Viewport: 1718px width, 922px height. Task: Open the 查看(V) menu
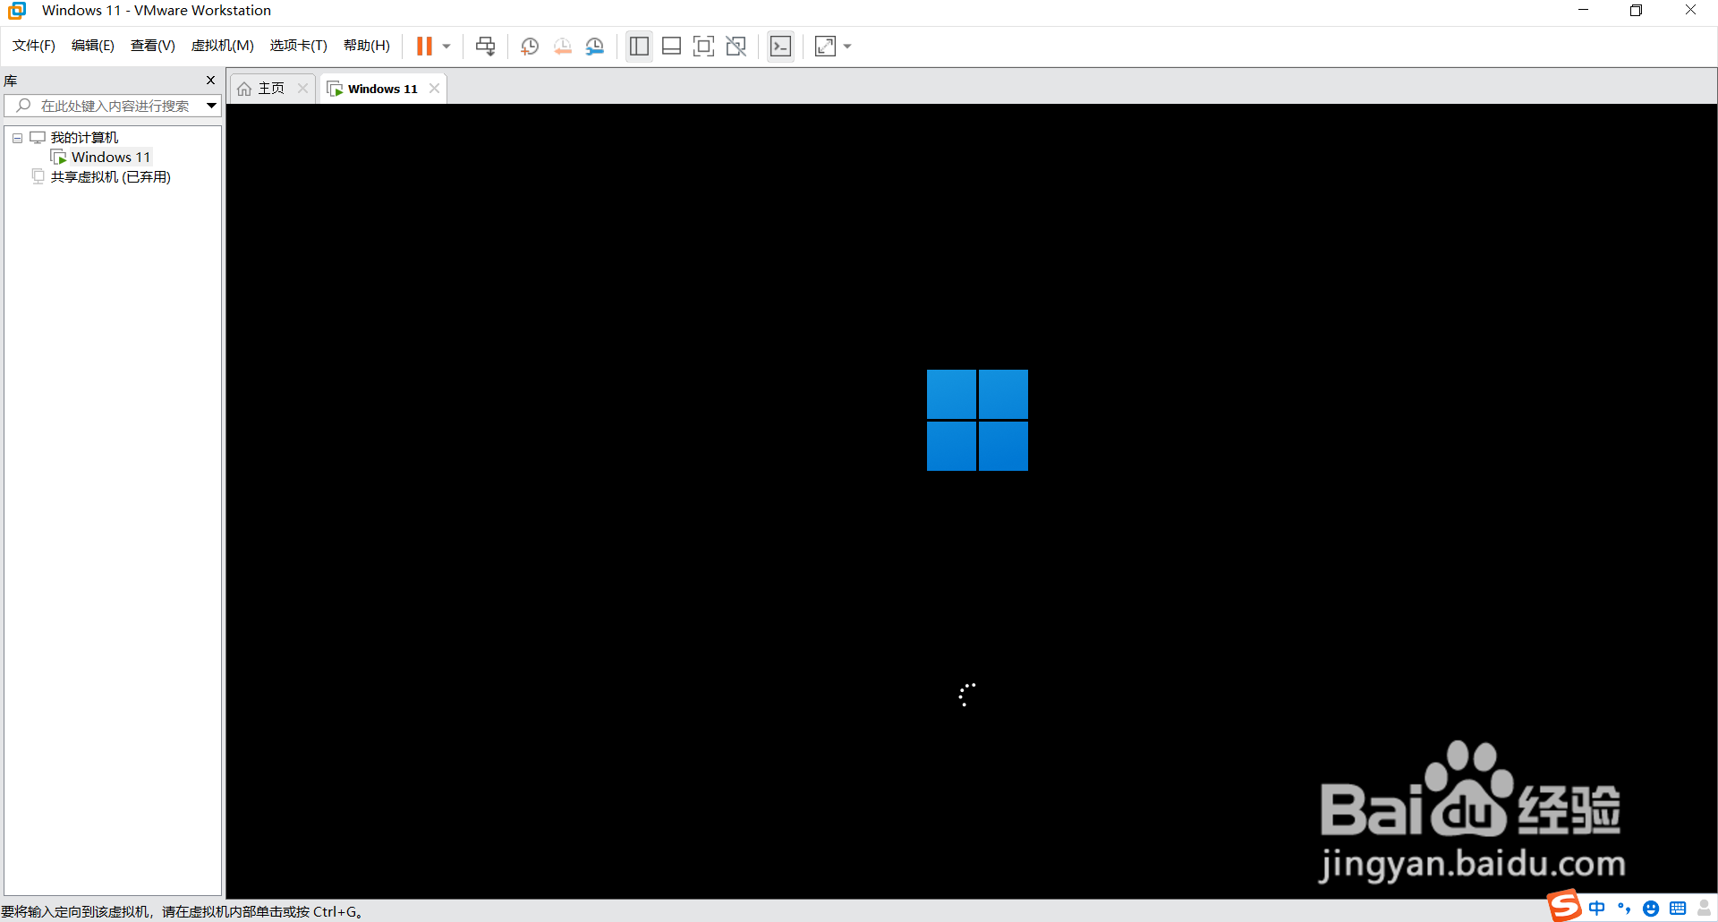point(153,46)
